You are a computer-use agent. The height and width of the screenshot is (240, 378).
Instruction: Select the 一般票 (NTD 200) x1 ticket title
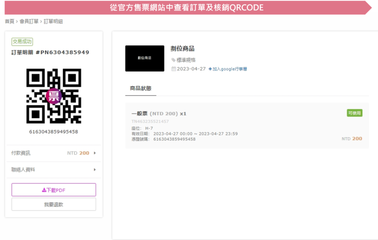(159, 114)
